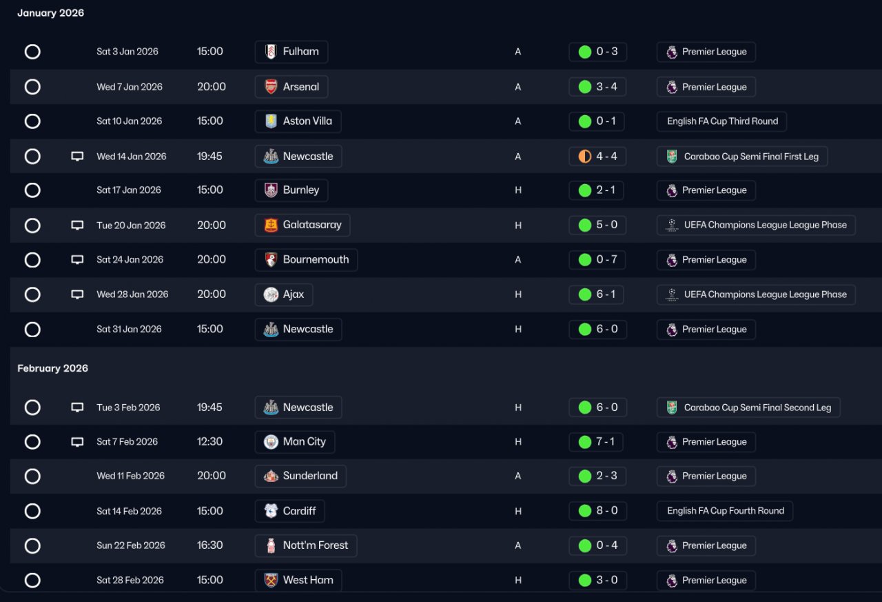Click the West Ham club crest
The image size is (882, 602).
click(x=271, y=580)
